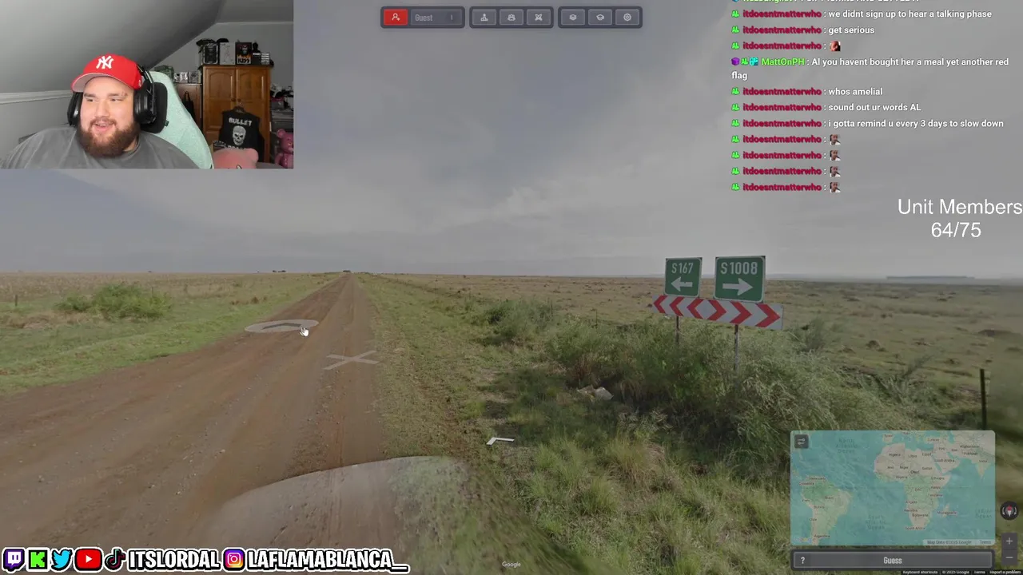Click Saudi Arabia label on the mini map
Viewport: 1023px width, 575px height.
[x=944, y=461]
